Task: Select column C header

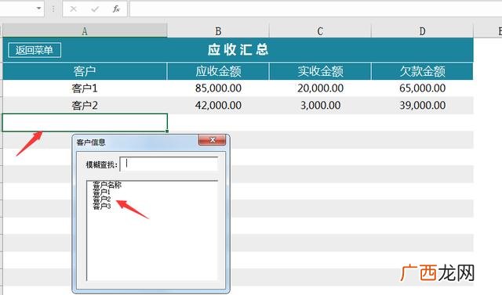Action: (x=320, y=31)
